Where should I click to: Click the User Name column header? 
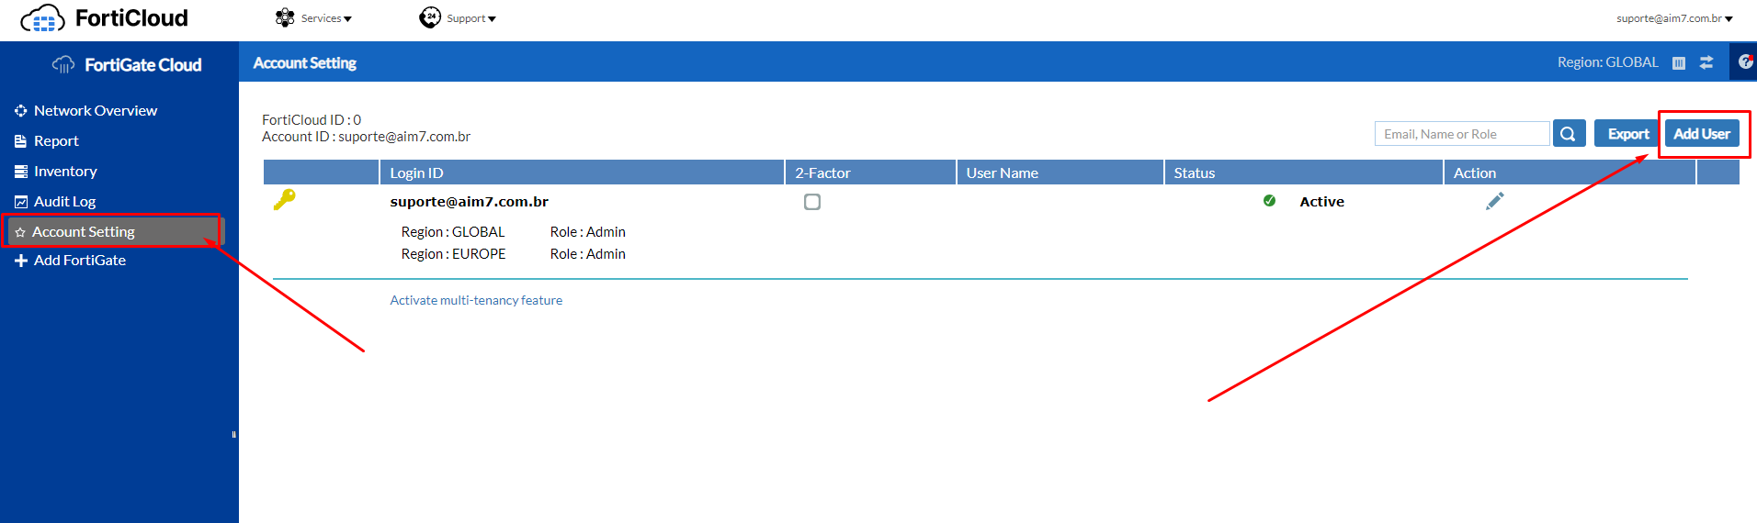(x=1060, y=172)
